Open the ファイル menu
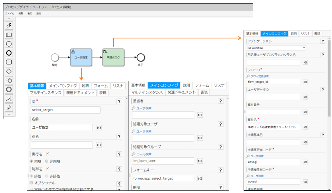 tap(10, 13)
